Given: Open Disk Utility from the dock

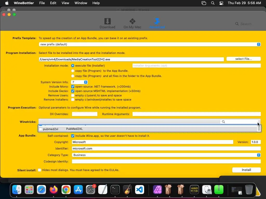Looking at the screenshot, I should 207,189.
